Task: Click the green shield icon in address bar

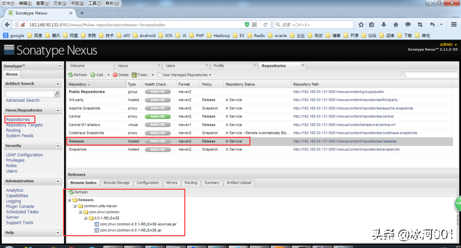Action: point(247,25)
